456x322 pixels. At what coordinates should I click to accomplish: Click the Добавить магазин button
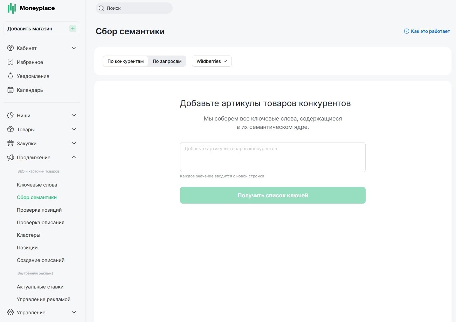[42, 29]
